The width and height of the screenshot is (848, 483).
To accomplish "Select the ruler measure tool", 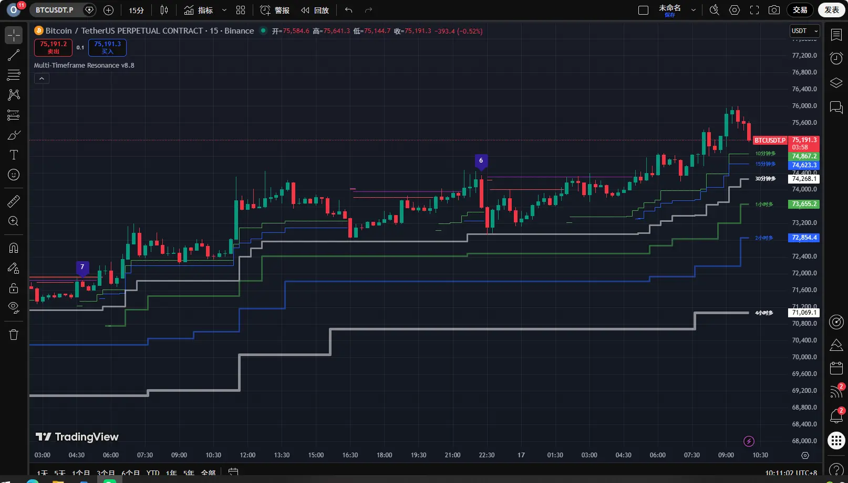I will [14, 201].
